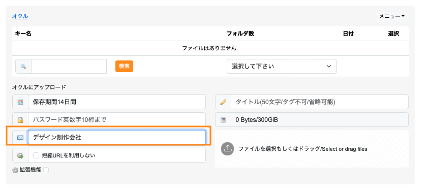Click the short URL globe icon
430x193 pixels.
[x=20, y=155]
